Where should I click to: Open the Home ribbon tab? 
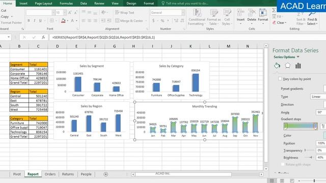pyautogui.click(x=8, y=4)
